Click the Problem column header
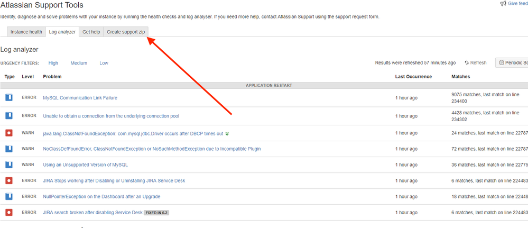The height and width of the screenshot is (228, 528). click(x=52, y=77)
